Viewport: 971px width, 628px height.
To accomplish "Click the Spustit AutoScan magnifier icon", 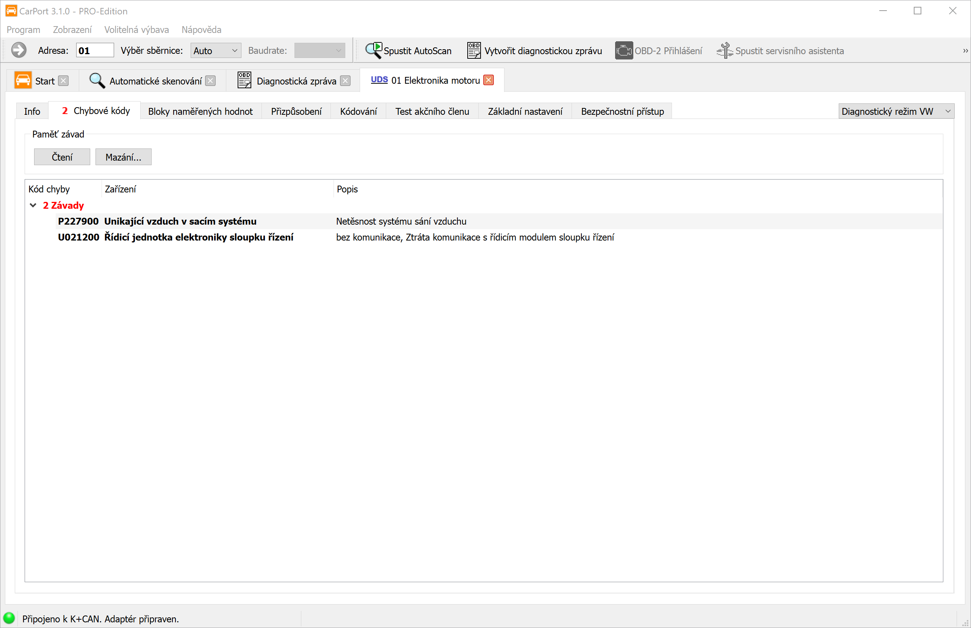I will click(373, 51).
